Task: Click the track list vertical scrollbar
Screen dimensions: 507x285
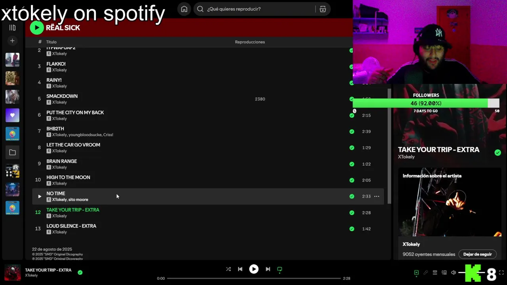Action: pos(389,146)
